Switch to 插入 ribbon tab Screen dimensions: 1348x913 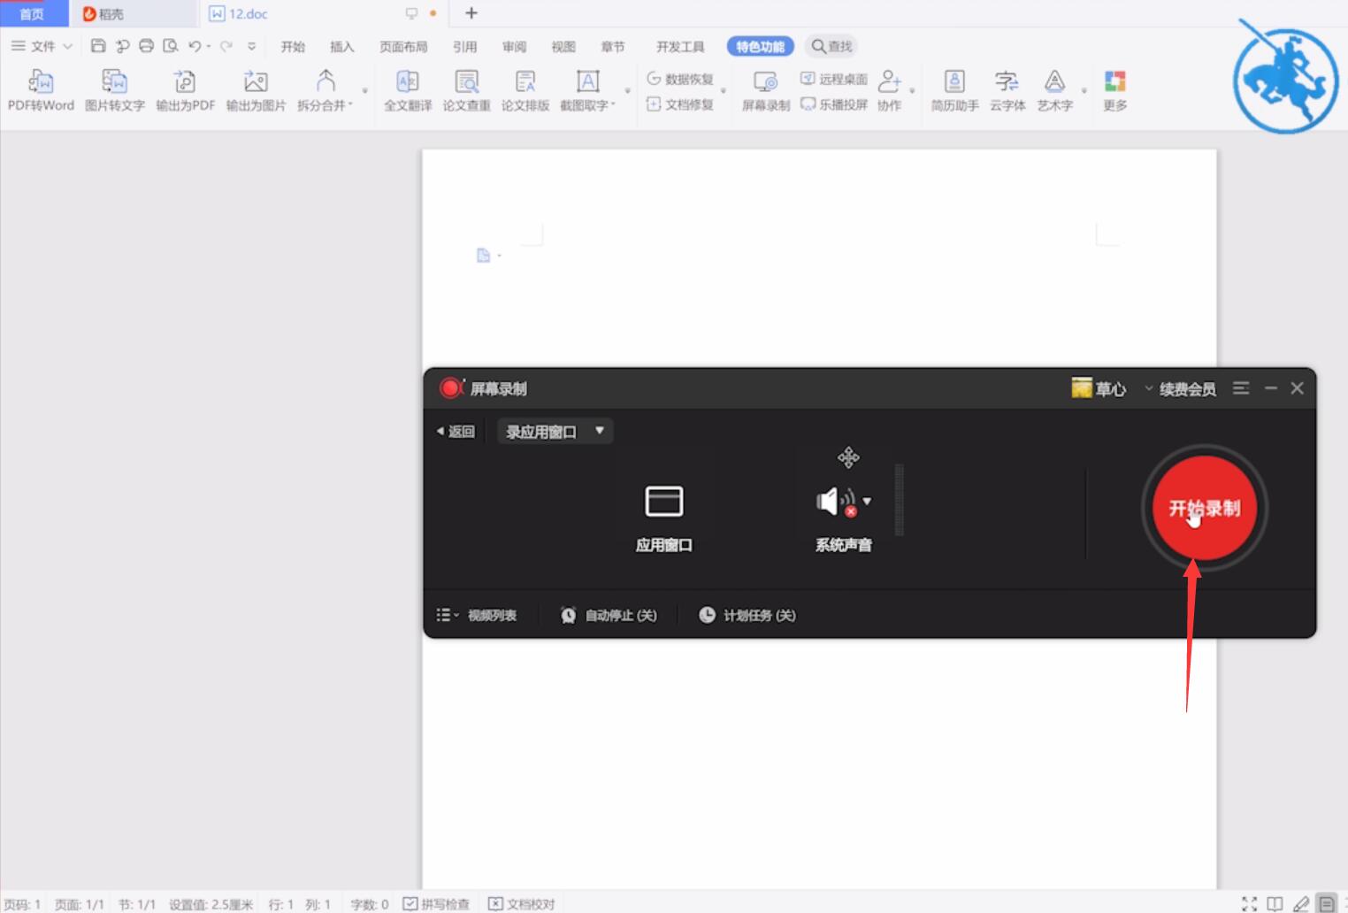[x=341, y=47]
